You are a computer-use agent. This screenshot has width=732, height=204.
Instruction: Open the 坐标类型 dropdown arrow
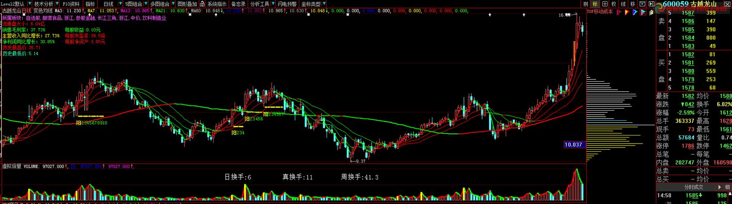[324, 4]
